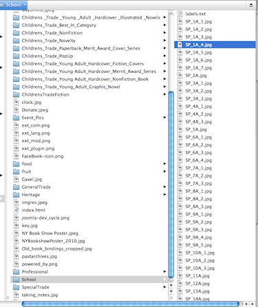Select file SP_13A.jpg
The height and width of the screenshot is (307, 258).
pos(197,291)
